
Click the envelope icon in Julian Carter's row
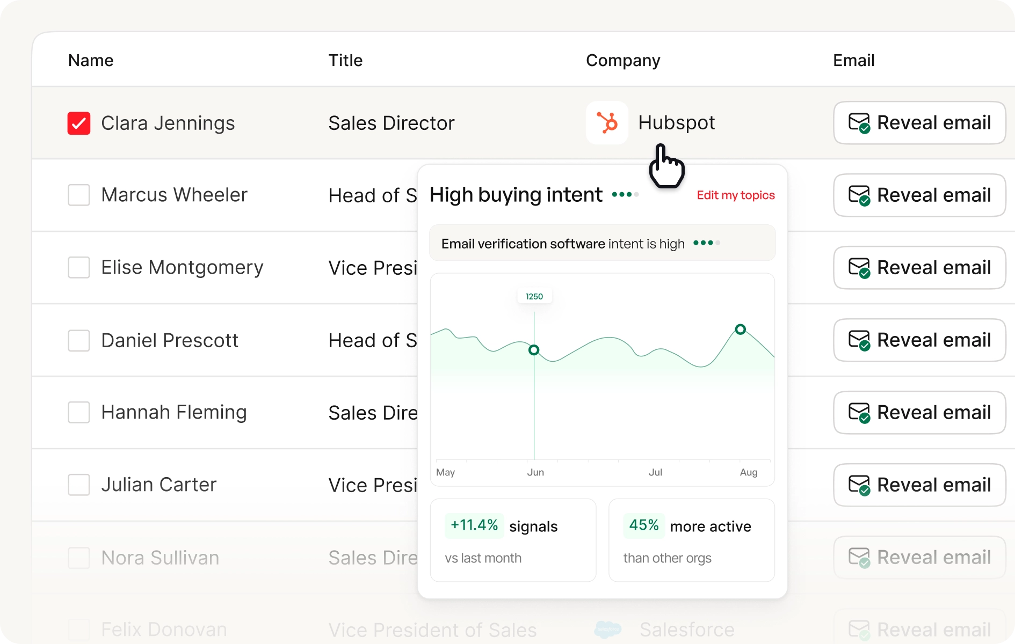(x=859, y=485)
